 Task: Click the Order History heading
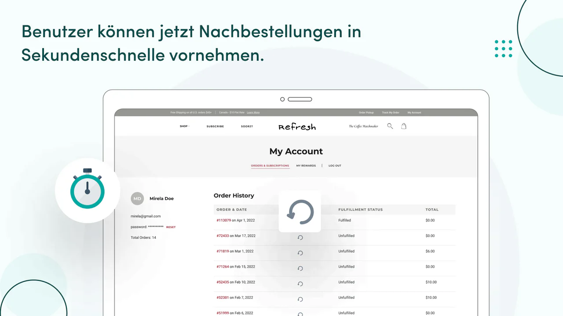234,195
